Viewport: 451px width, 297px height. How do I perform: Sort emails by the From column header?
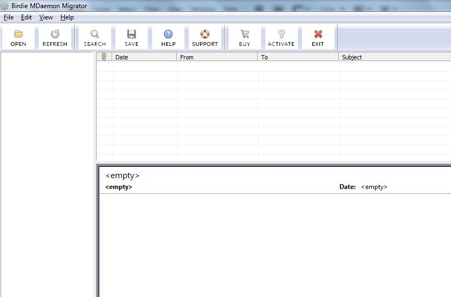[x=217, y=57]
